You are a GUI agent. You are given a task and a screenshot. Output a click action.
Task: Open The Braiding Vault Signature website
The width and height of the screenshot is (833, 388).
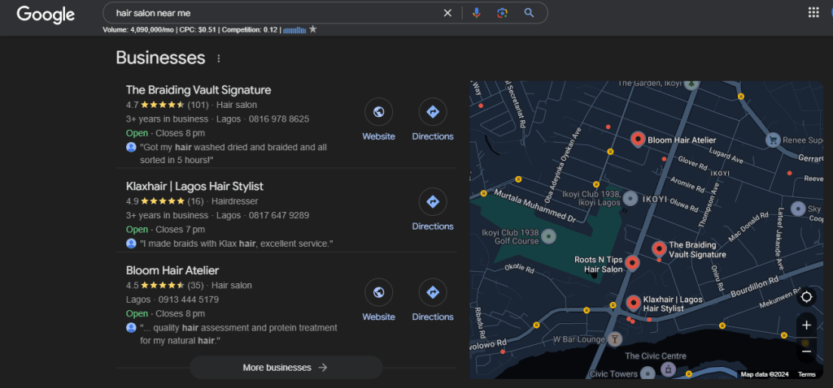click(378, 120)
